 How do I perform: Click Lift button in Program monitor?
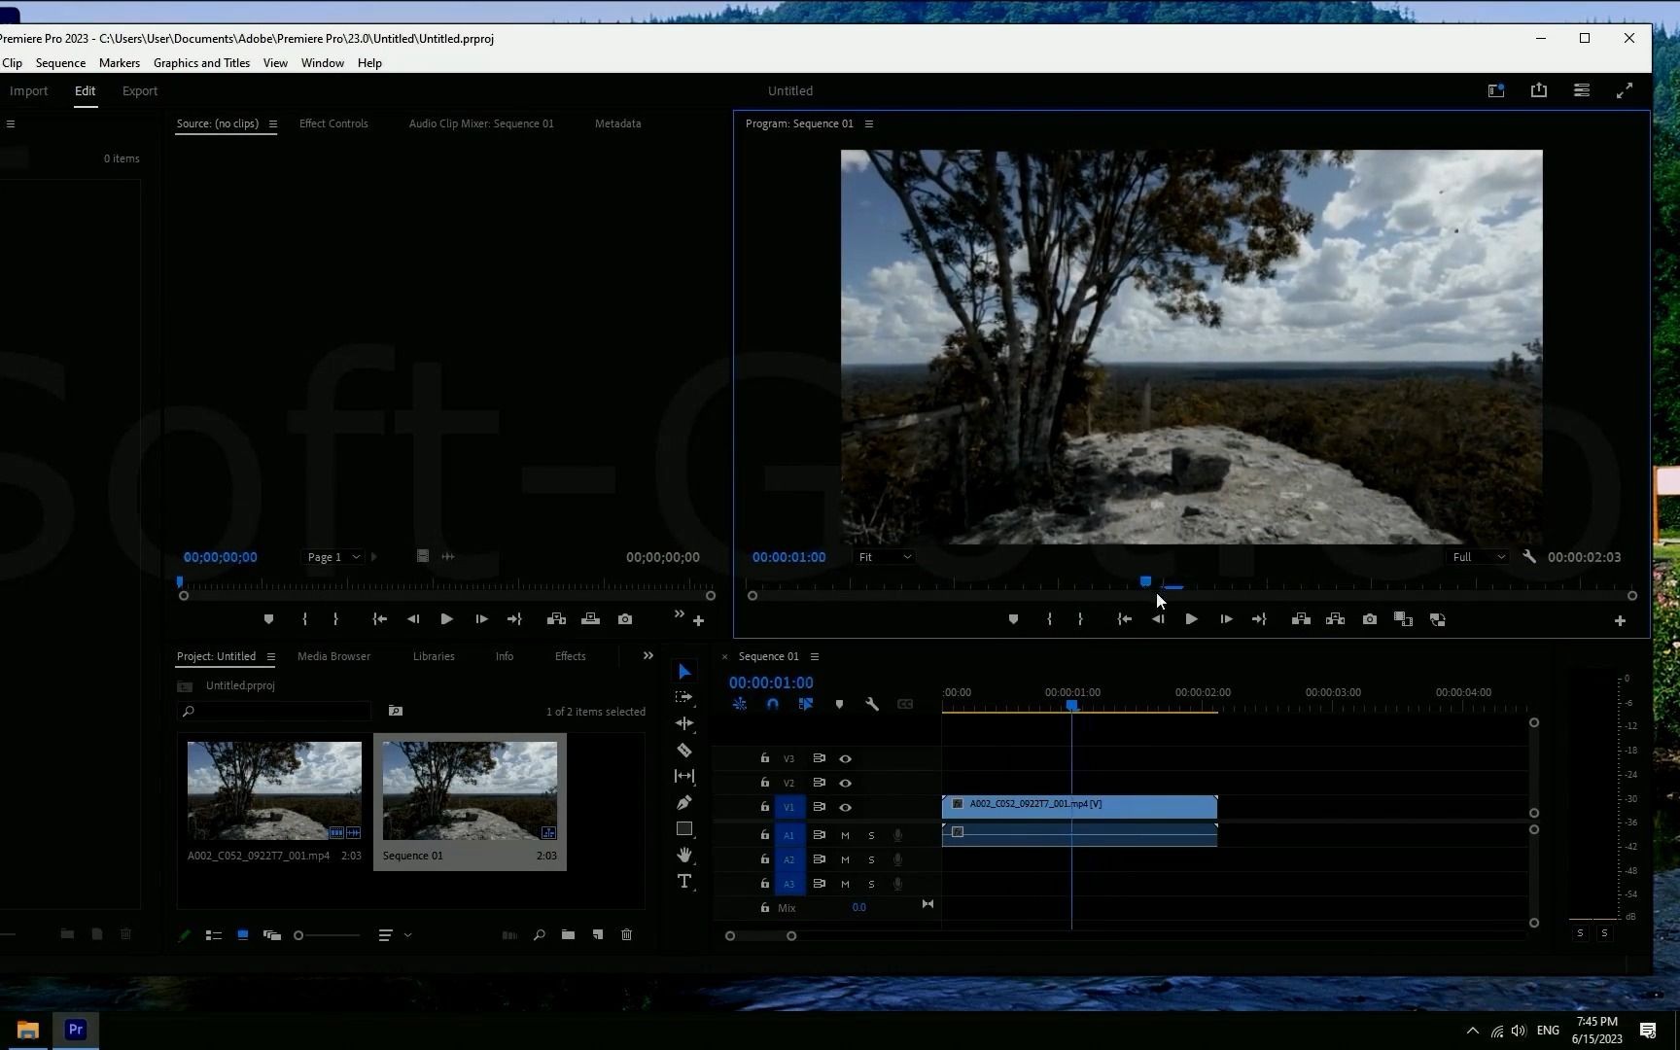1301,619
